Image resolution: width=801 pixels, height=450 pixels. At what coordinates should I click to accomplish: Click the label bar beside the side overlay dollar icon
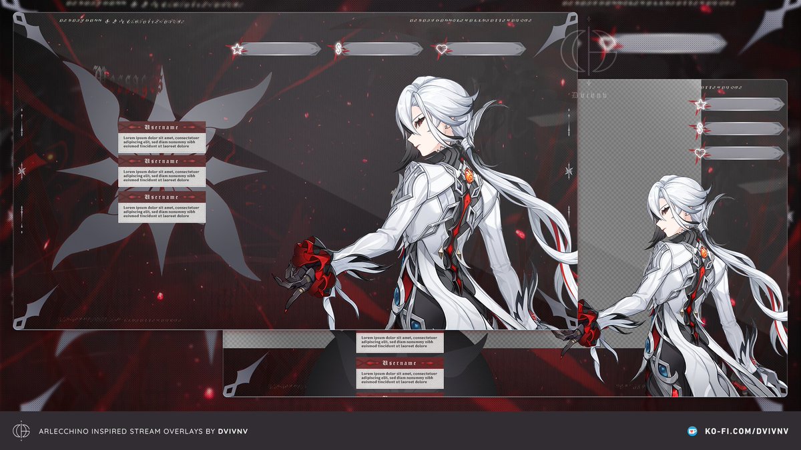tap(744, 129)
